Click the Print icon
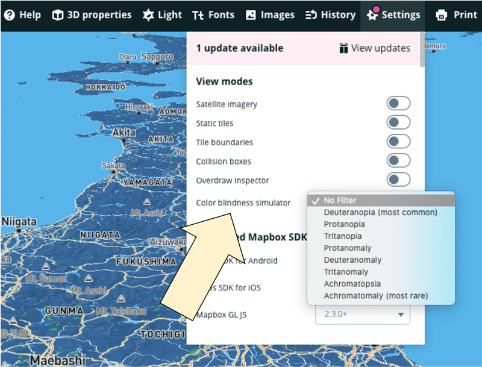 [x=456, y=15]
